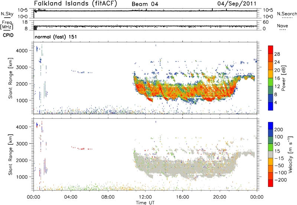Click the "Velocity [m s⁻¹]" color bar title
This screenshot has width=297, height=205.
(x=290, y=154)
